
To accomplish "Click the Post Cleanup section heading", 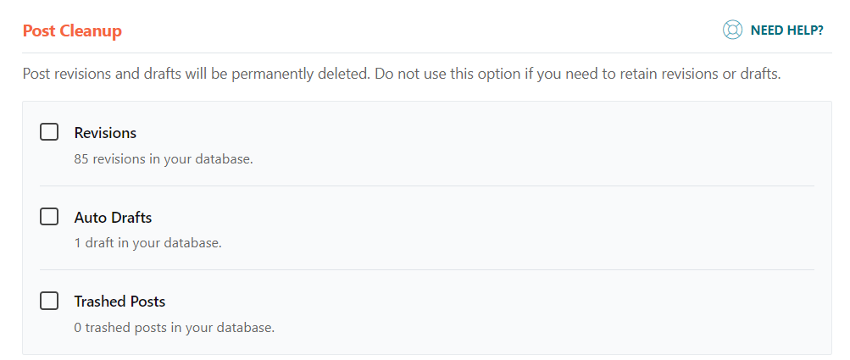I will [x=72, y=30].
